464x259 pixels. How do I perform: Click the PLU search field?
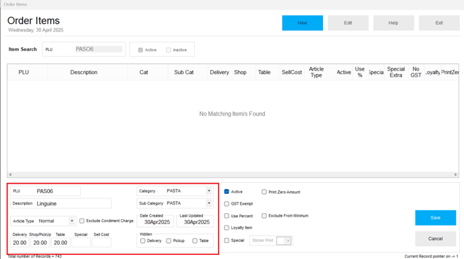tap(99, 49)
